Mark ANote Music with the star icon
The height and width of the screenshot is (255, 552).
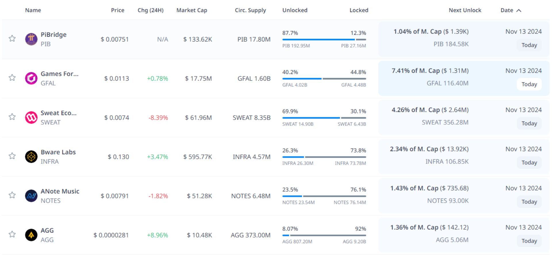point(12,195)
